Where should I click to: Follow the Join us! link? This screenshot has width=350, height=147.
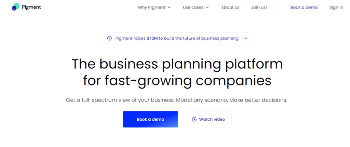pos(259,8)
